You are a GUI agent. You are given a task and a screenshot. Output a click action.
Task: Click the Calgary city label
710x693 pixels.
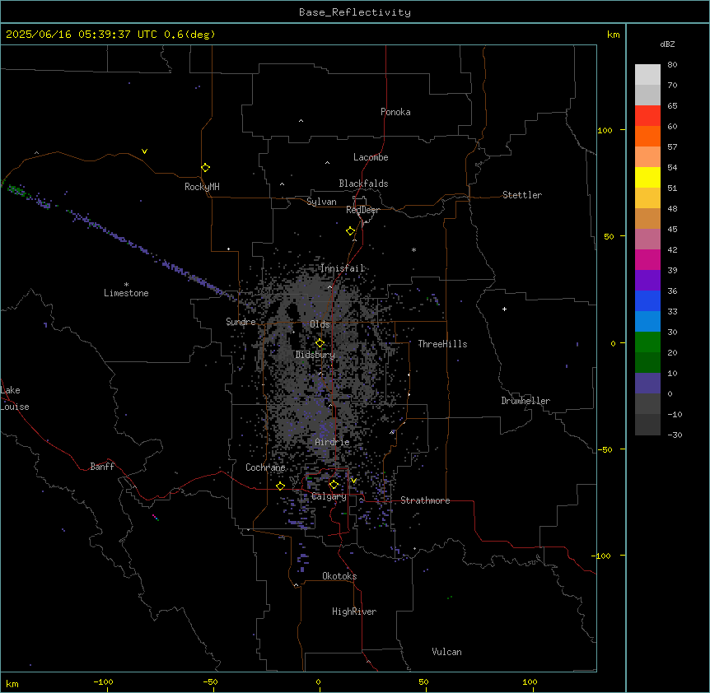point(329,496)
